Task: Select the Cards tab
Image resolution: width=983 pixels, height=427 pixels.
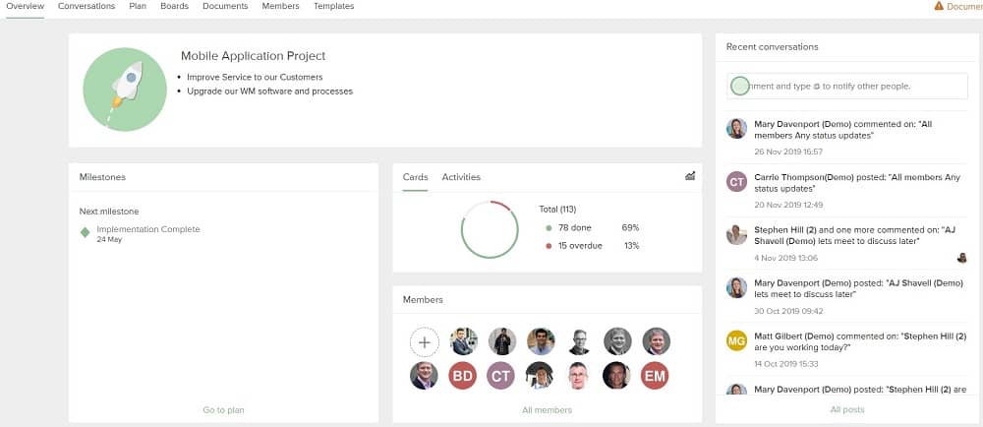Action: pos(415,177)
